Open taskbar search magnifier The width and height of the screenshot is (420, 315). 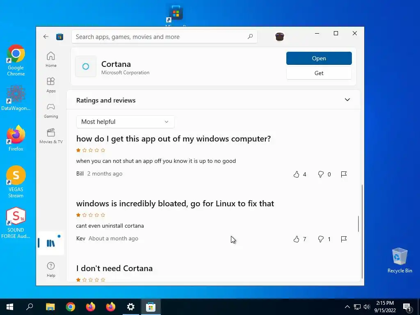click(30, 307)
